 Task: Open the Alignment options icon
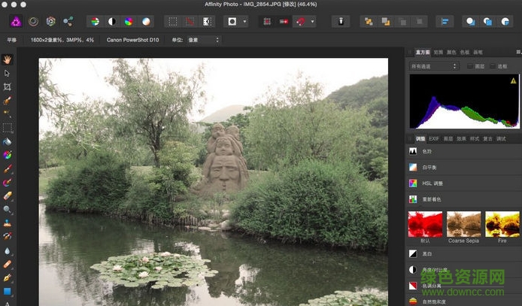click(445, 22)
